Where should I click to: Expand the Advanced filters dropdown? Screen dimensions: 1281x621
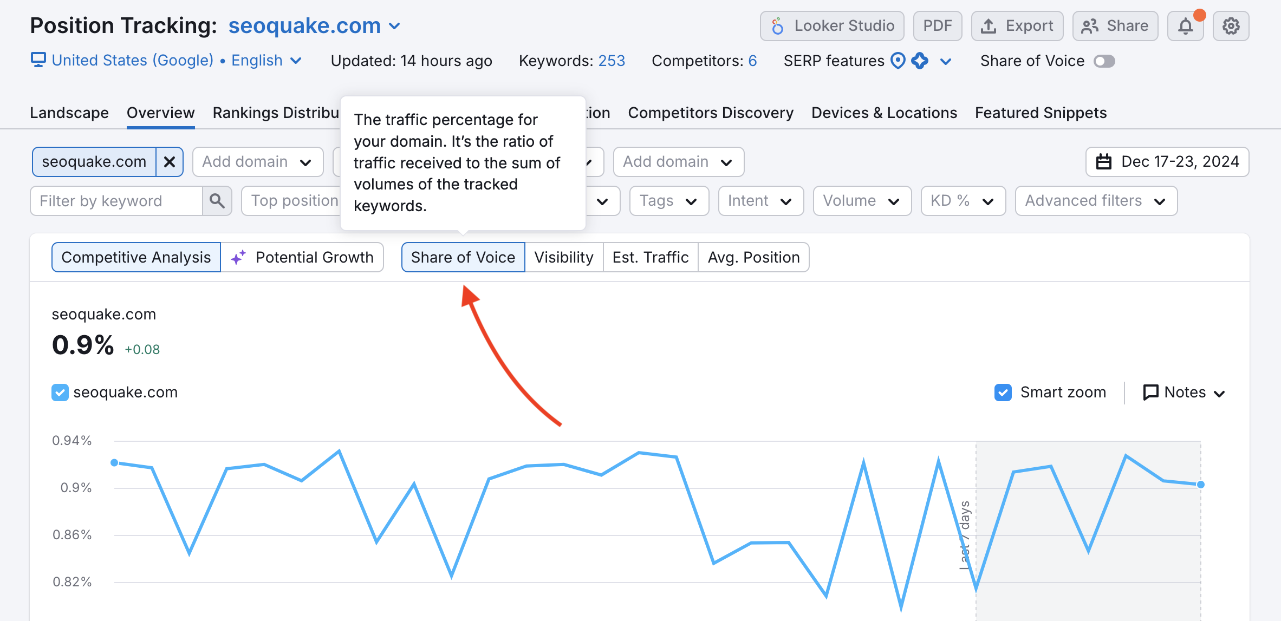pos(1096,200)
